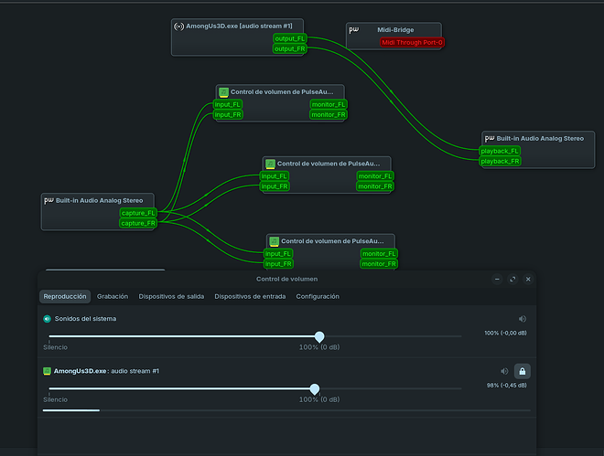
Task: Click the 98% (-0,45 dB) volume readout
Action: tap(507, 386)
